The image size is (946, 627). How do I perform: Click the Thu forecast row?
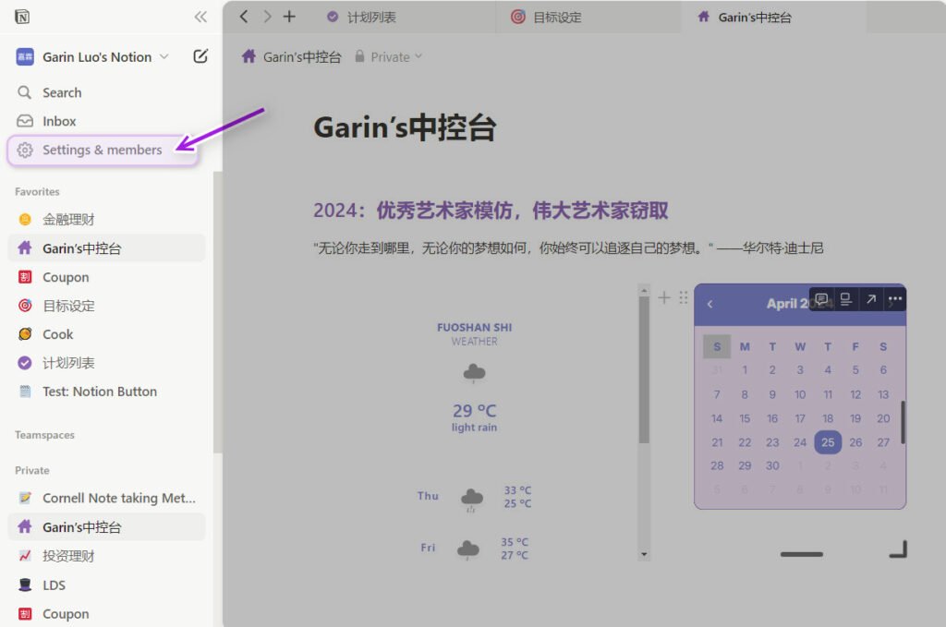474,497
